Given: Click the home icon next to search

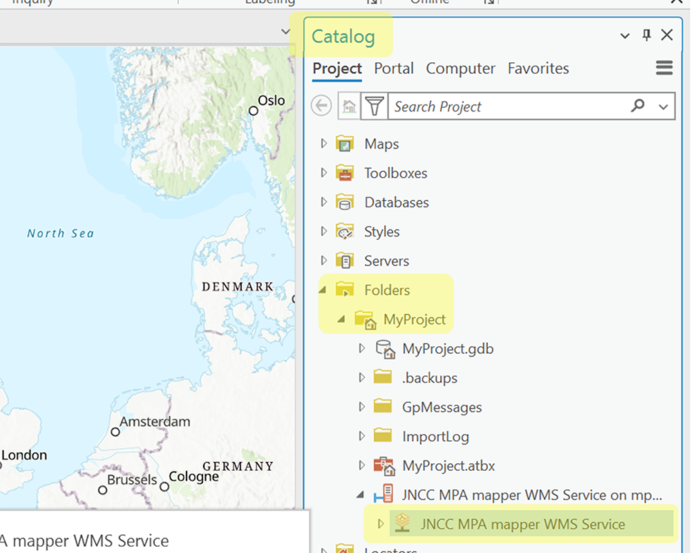Looking at the screenshot, I should [350, 106].
